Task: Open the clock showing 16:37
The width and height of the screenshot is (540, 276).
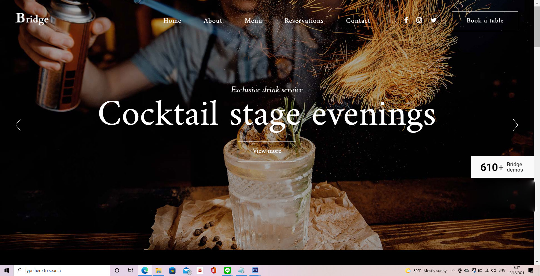Action: point(516,270)
